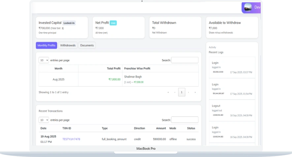Sort by the Total Profit column header

click(114, 68)
